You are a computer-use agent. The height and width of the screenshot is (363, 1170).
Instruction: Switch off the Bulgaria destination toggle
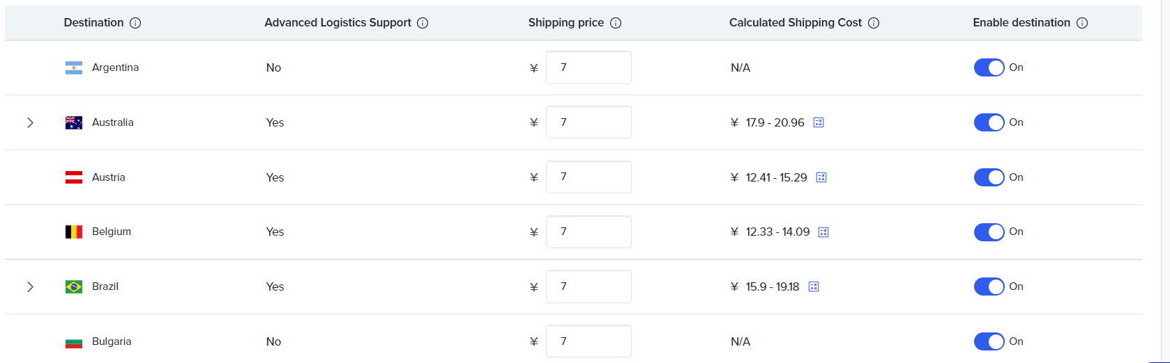point(989,341)
